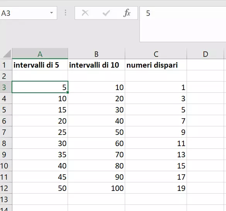Screen dimensions: 226x211
Task: Click the Name Box showing A3
Action: tap(28, 13)
